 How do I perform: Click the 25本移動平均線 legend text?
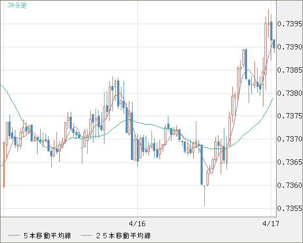click(124, 236)
